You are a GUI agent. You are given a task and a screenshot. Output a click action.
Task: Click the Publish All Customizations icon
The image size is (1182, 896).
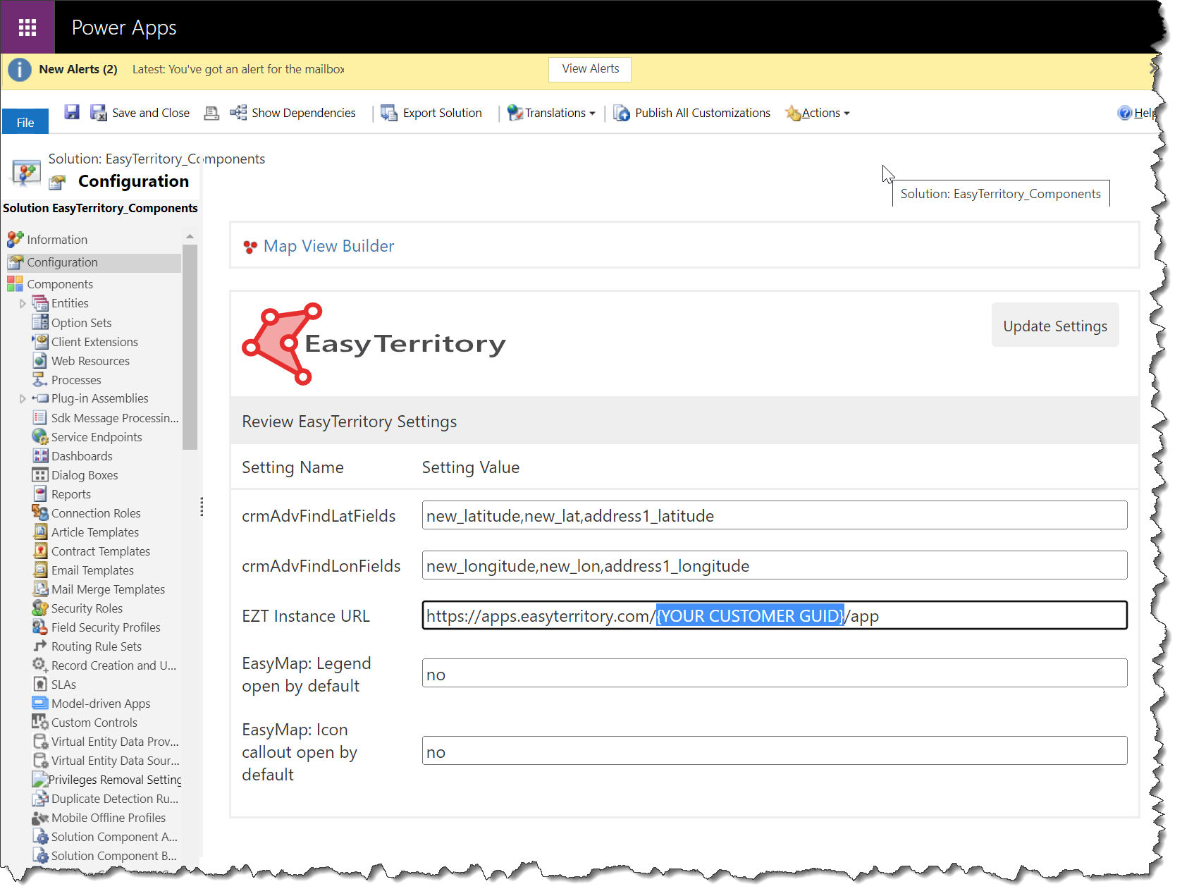click(x=621, y=113)
